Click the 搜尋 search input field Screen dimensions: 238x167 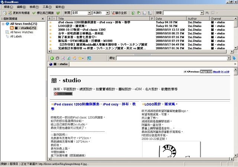182,13
